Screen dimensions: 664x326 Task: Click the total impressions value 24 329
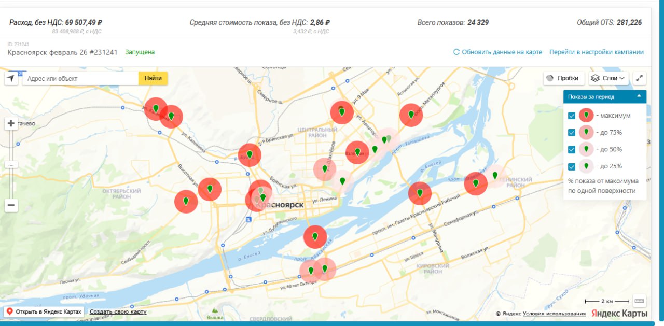click(x=478, y=23)
